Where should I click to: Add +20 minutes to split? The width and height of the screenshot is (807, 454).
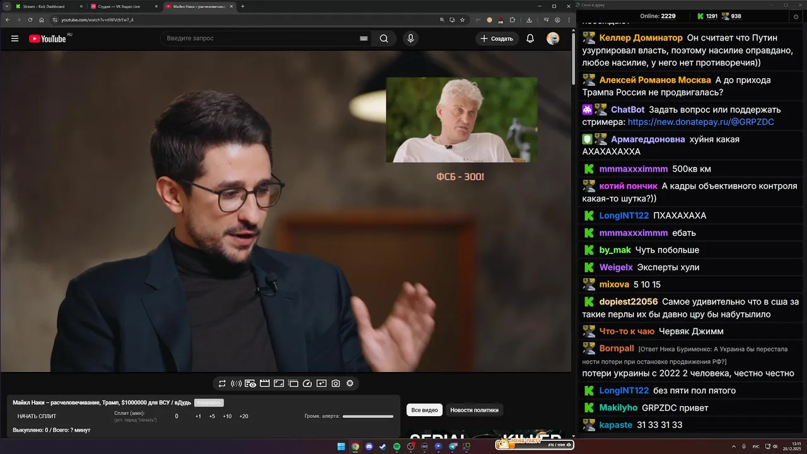tap(243, 416)
